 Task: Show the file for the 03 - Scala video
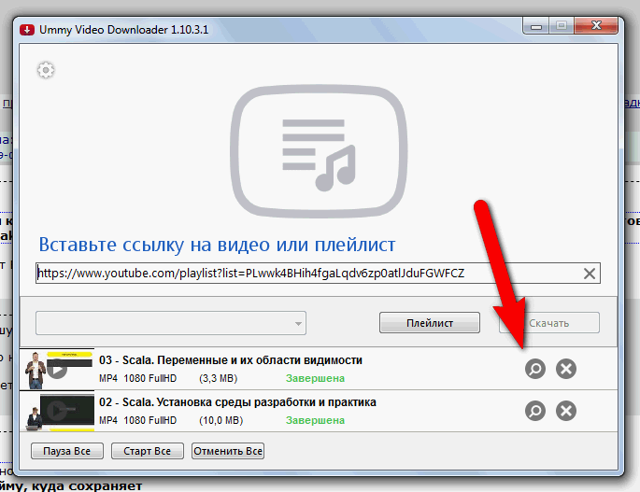coord(534,369)
